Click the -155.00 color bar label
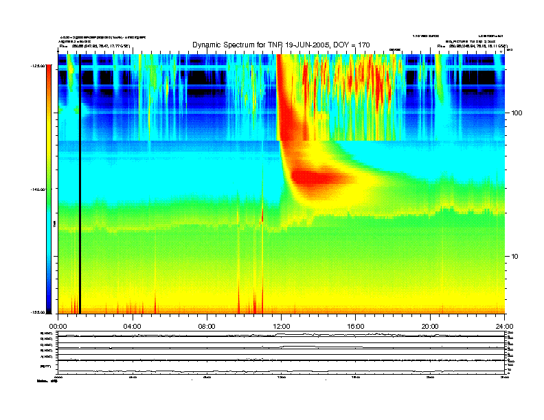544x420 pixels. 38,312
